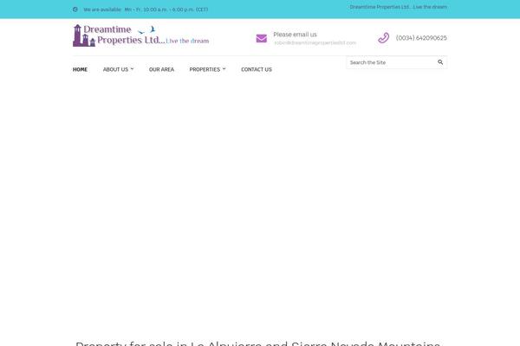Click the email address under Please email us
The image size is (520, 346).
point(315,42)
